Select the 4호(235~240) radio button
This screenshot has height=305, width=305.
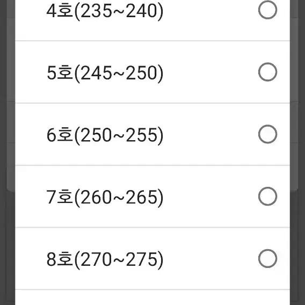point(267,10)
